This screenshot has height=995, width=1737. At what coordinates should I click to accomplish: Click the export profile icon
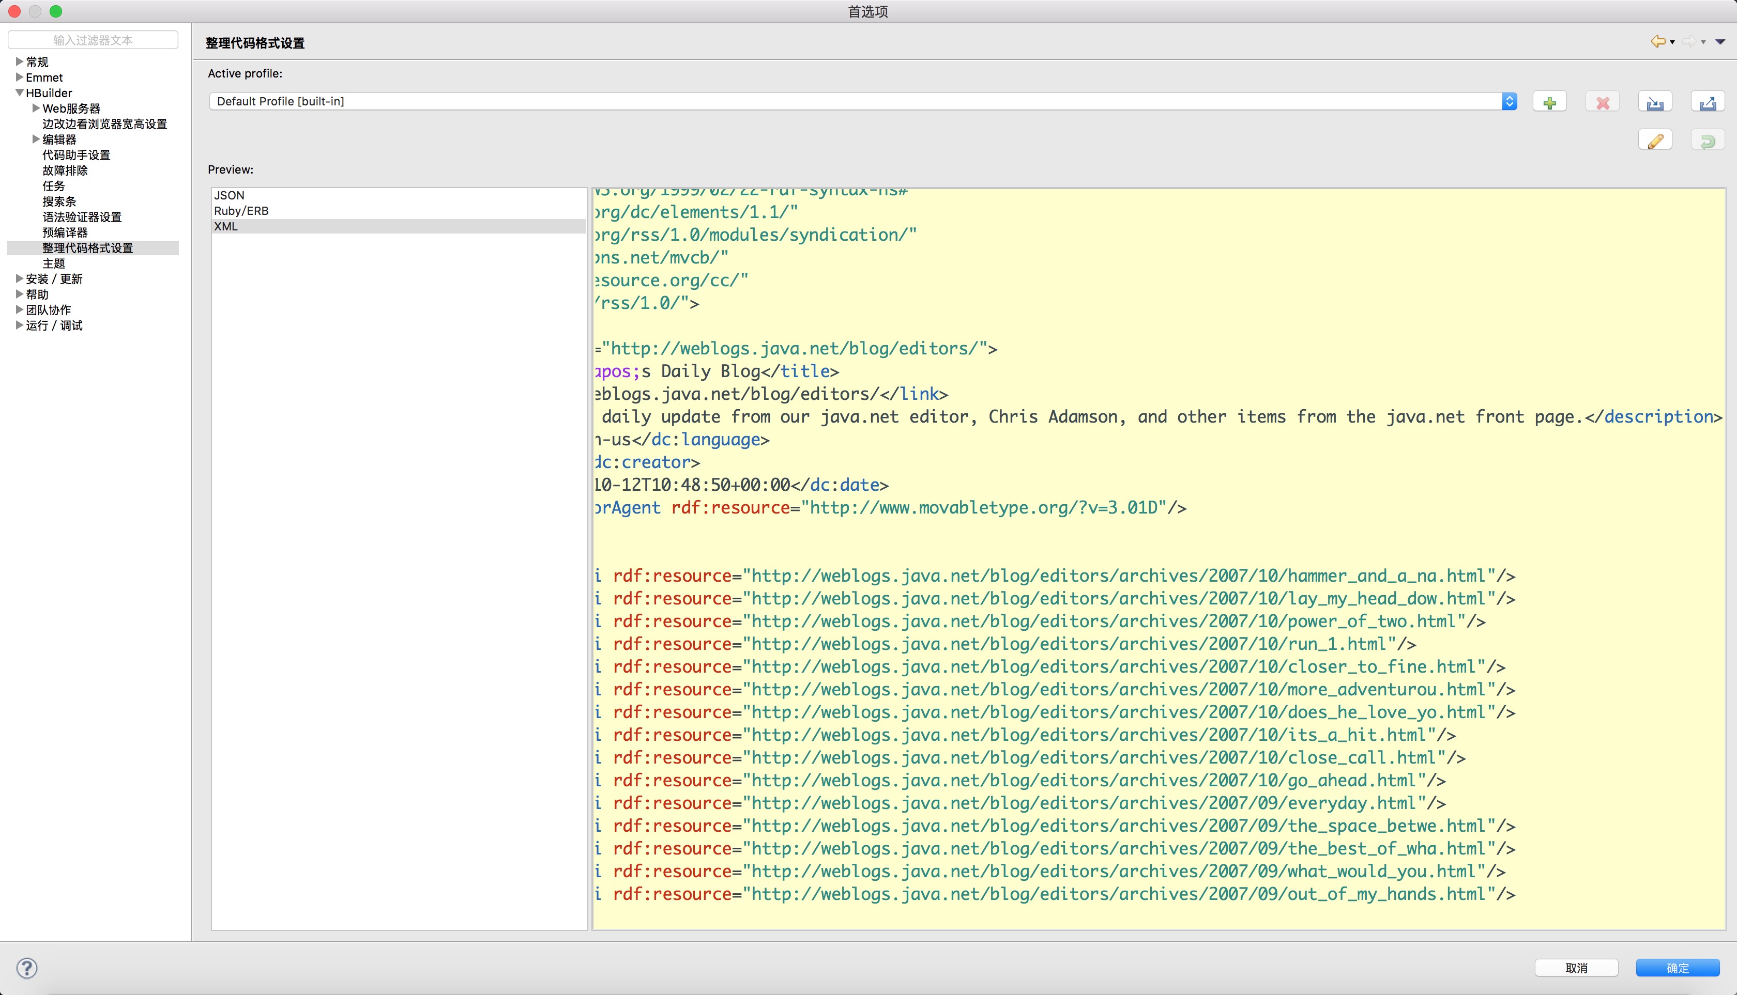coord(1708,102)
